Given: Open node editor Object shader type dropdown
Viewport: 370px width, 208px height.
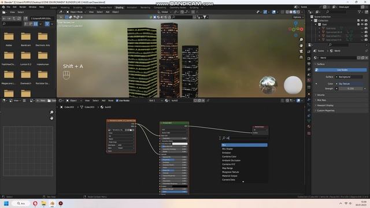Looking at the screenshot, I should [x=73, y=101].
